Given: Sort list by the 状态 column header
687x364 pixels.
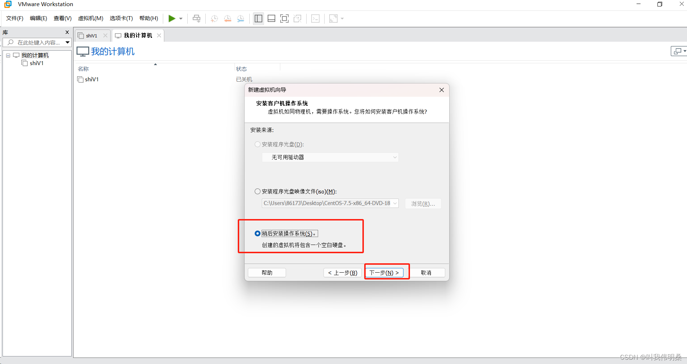Looking at the screenshot, I should click(241, 69).
